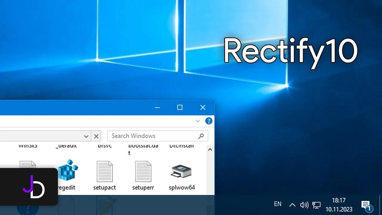Open the network tray icon

click(316, 205)
